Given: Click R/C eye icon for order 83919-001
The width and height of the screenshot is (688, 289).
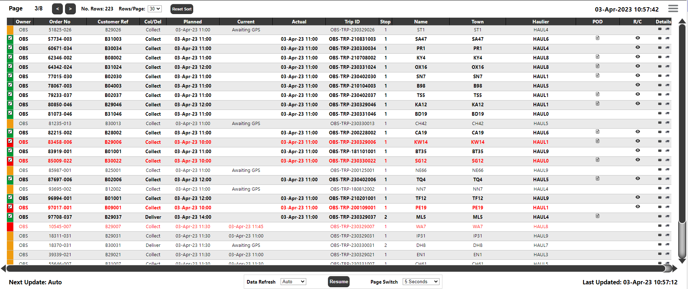Looking at the screenshot, I should pyautogui.click(x=638, y=150).
